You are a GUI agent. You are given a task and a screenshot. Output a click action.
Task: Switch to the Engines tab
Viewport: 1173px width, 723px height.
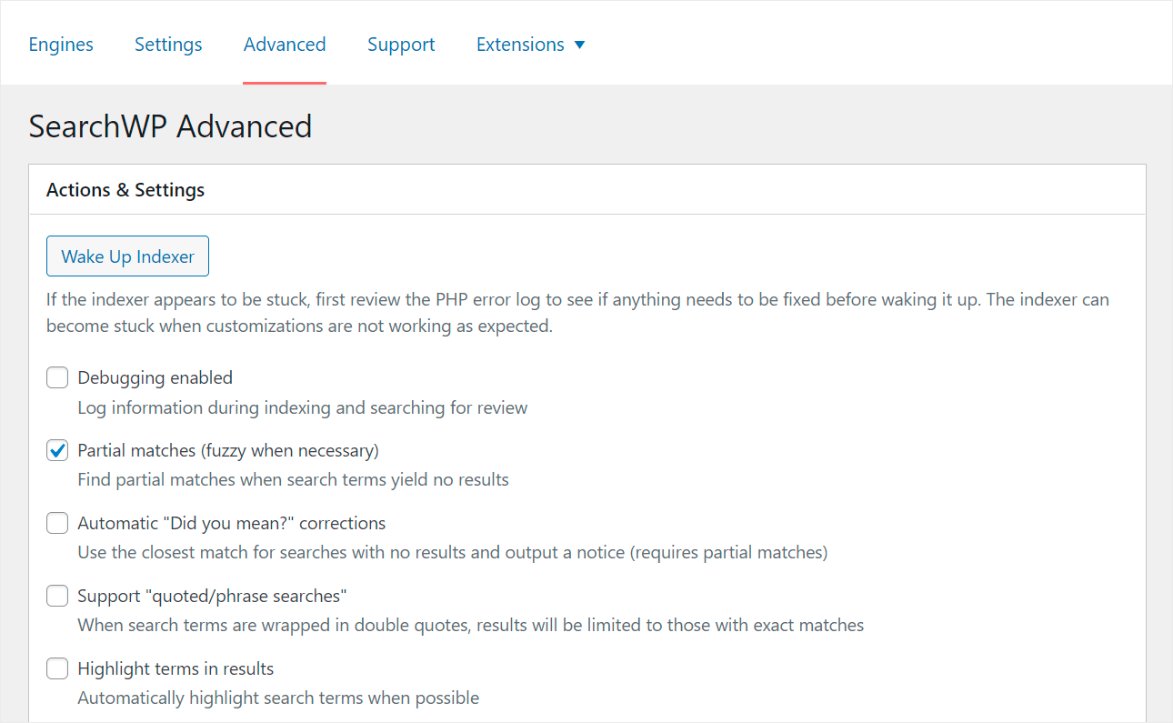click(x=60, y=44)
